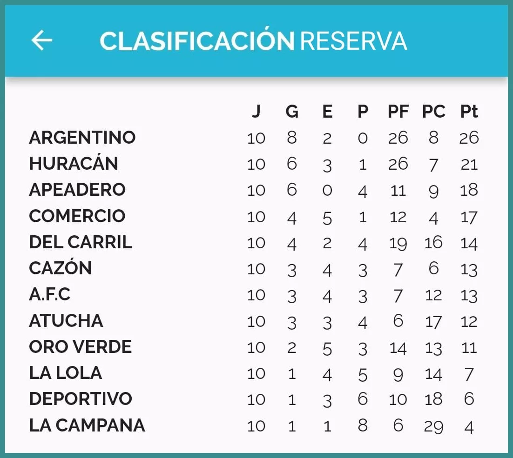This screenshot has width=513, height=458.
Task: Click the Pt points column header
Action: tap(469, 112)
